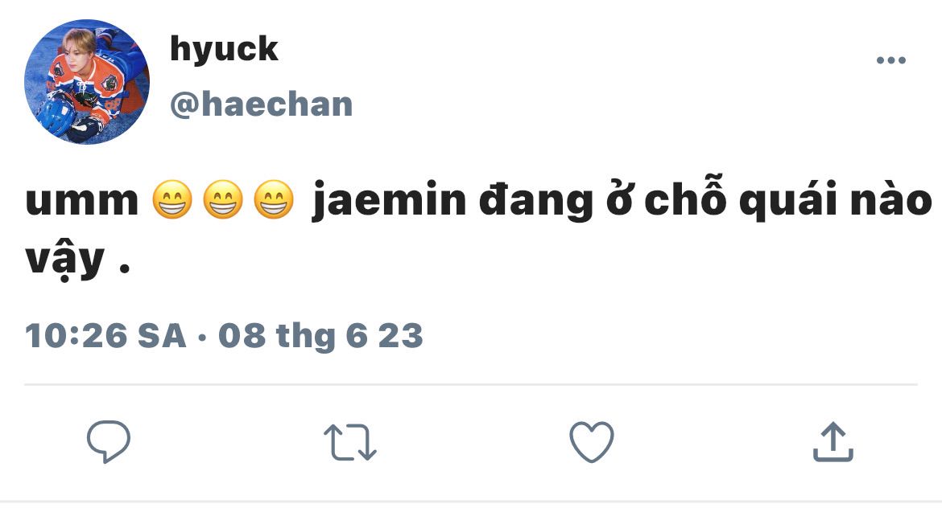Click the word jaemin in the tweet

click(x=390, y=201)
